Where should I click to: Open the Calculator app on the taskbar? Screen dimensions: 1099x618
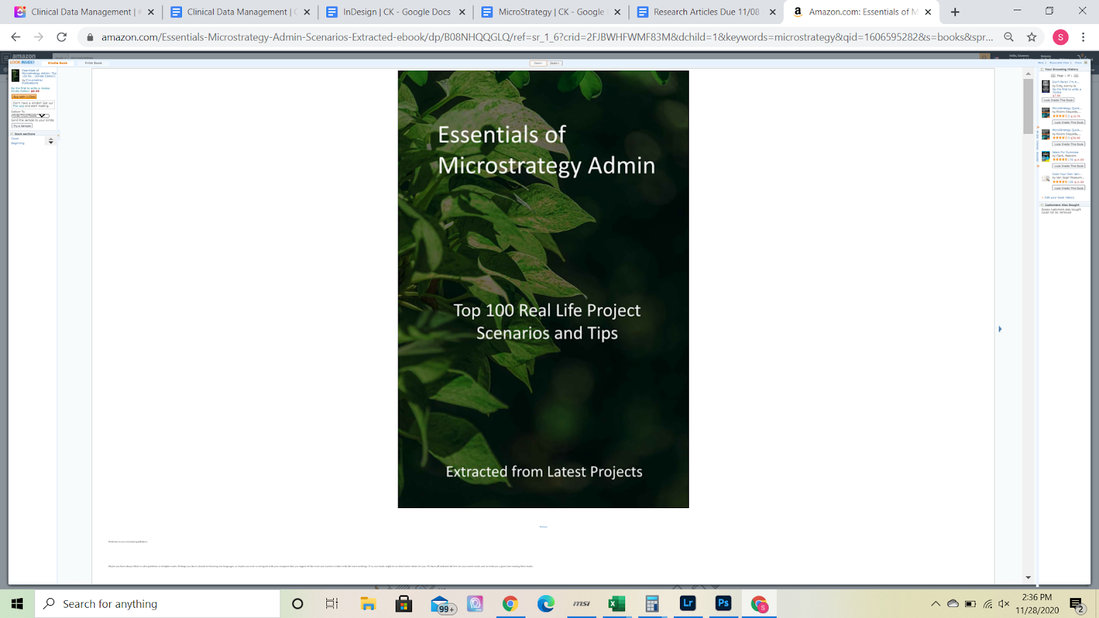point(652,604)
